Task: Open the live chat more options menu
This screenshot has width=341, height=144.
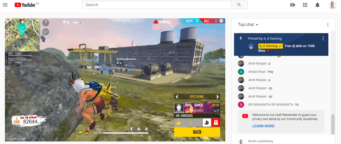Action: tap(328, 25)
